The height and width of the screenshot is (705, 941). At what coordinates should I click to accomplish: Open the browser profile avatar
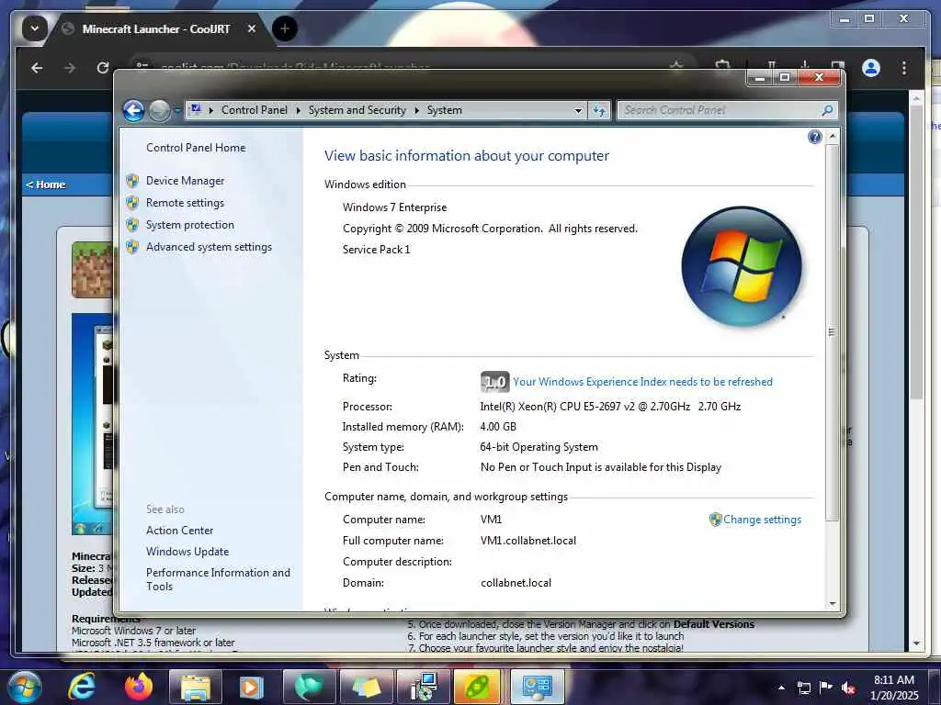pyautogui.click(x=871, y=68)
